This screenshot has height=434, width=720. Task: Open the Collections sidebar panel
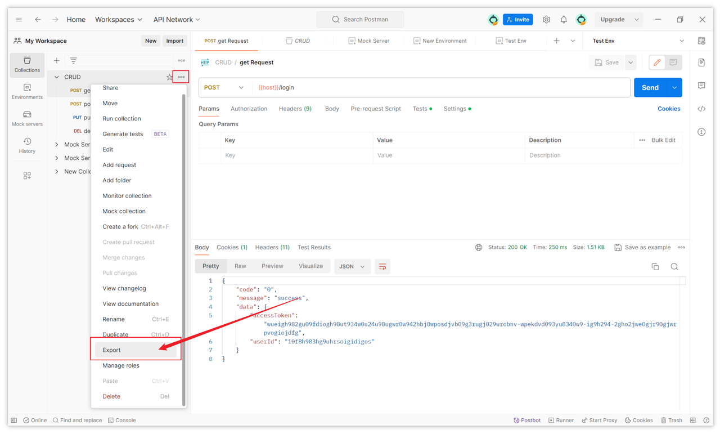click(27, 65)
